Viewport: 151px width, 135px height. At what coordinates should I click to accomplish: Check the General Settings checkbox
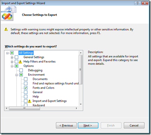[16, 57]
